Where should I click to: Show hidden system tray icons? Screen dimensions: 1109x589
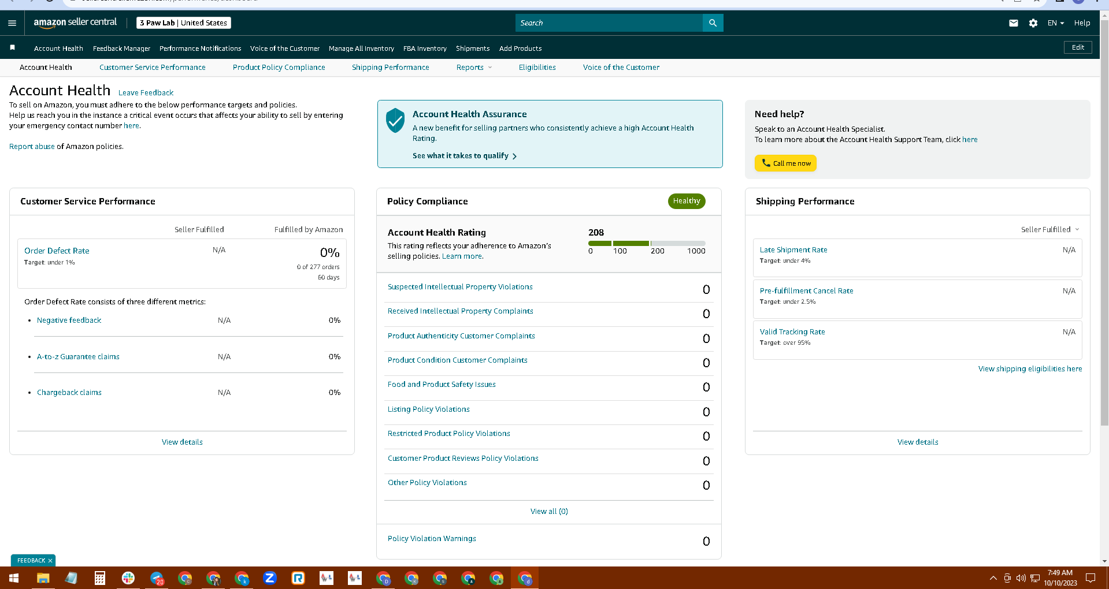(993, 578)
